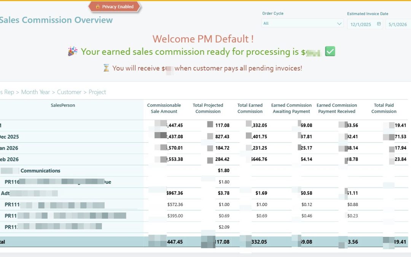411x257 pixels.
Task: Select Customer level in the drill-down breadcrumb
Action: point(69,92)
